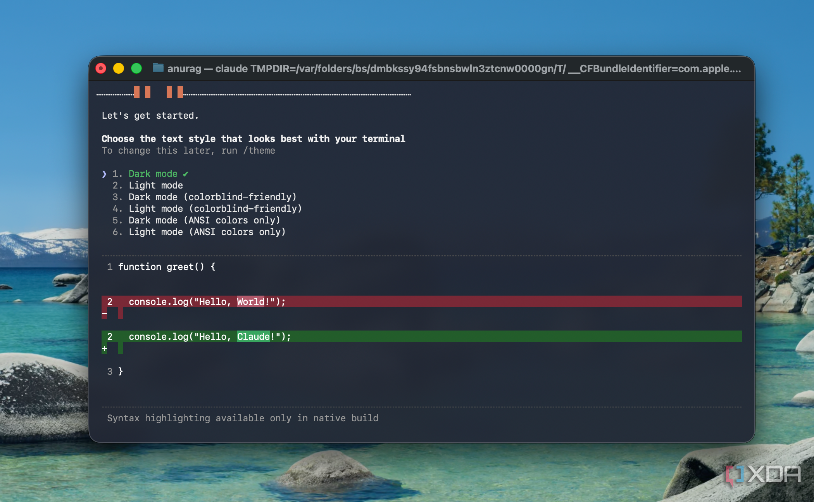This screenshot has width=814, height=502.
Task: Click the highlighted word 'Claude' in diff
Action: point(254,337)
